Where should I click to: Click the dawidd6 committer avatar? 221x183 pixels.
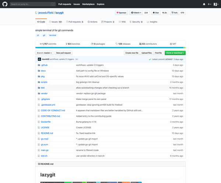(39, 59)
